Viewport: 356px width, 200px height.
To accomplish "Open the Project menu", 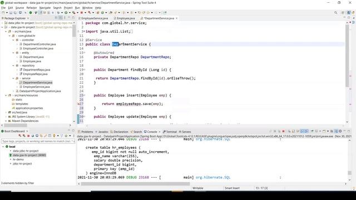I will coord(68,8).
